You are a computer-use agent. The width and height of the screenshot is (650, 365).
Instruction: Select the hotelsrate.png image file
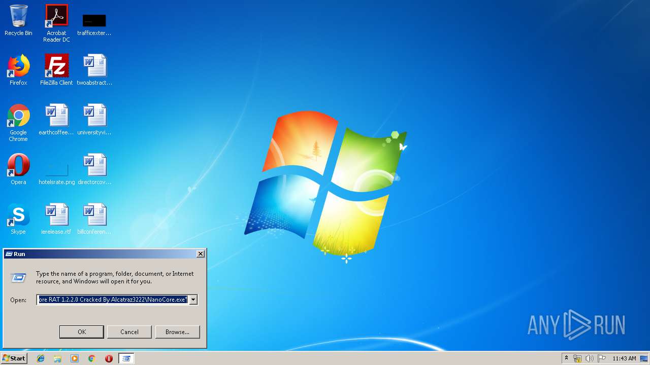click(56, 172)
